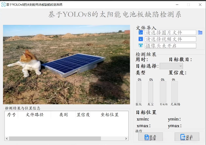The height and width of the screenshot is (145, 206).
Task: Click the solar panel preview image
Action: coord(66,65)
